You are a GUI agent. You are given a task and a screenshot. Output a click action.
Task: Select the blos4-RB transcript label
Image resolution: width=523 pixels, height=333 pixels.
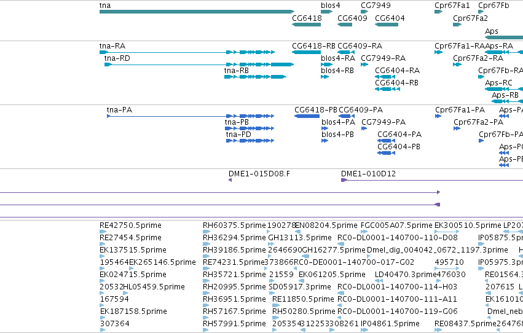click(337, 71)
